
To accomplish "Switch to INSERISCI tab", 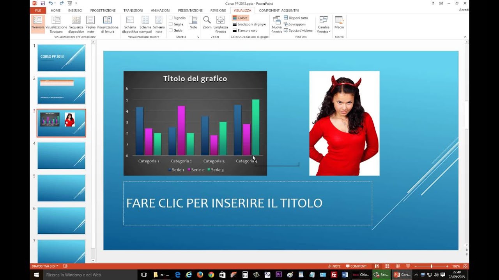I will point(75,10).
